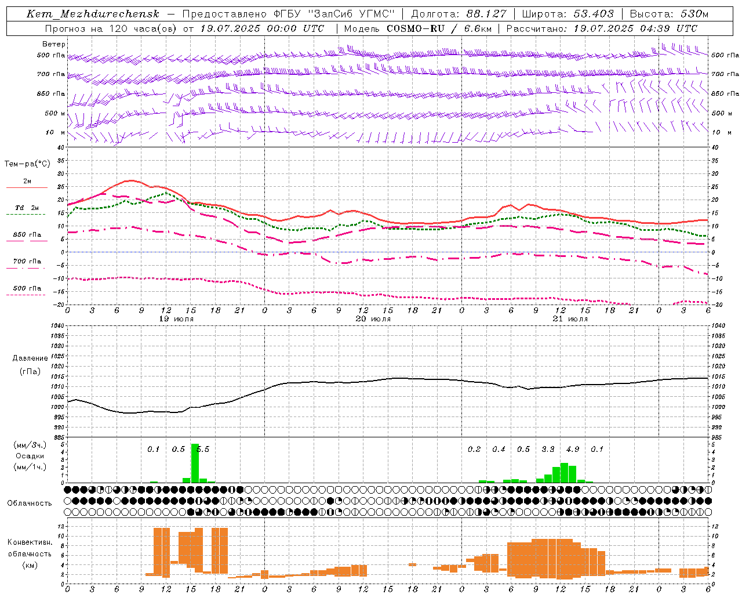Click the station name Kem_Mezhdurechensk in header

click(x=93, y=14)
